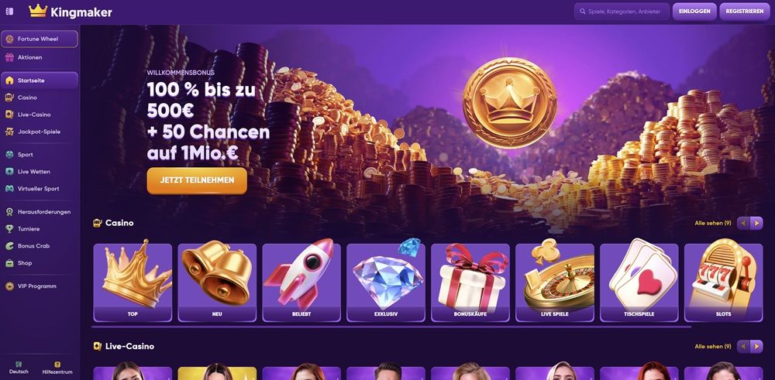
Task: Open Jackpot-Spiele in the sidebar
Action: tap(40, 132)
